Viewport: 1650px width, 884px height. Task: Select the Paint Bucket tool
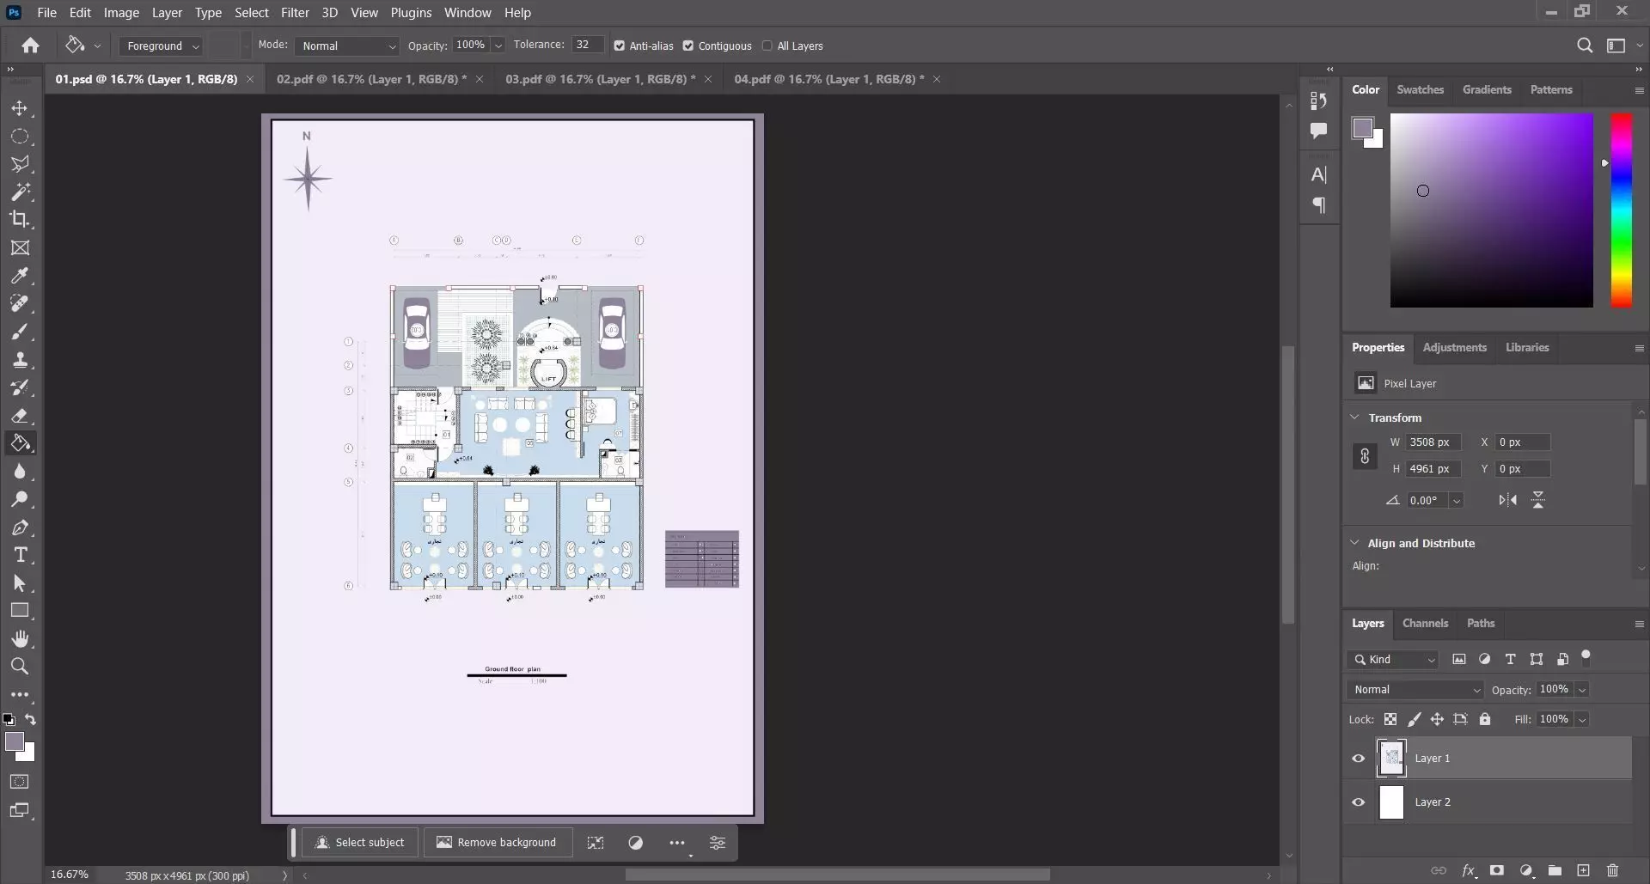point(20,443)
